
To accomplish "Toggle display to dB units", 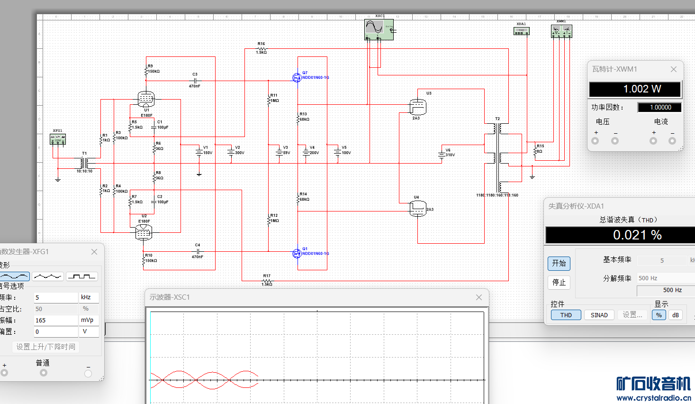I will coord(675,315).
